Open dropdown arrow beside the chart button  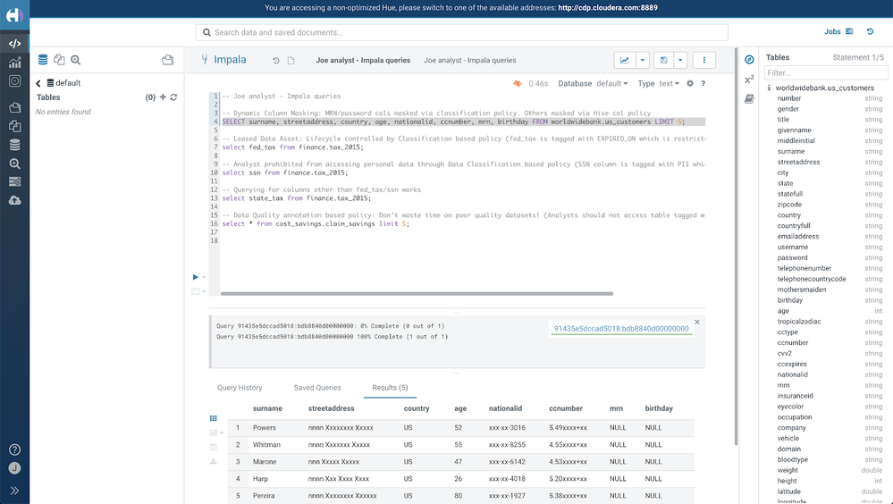(642, 61)
